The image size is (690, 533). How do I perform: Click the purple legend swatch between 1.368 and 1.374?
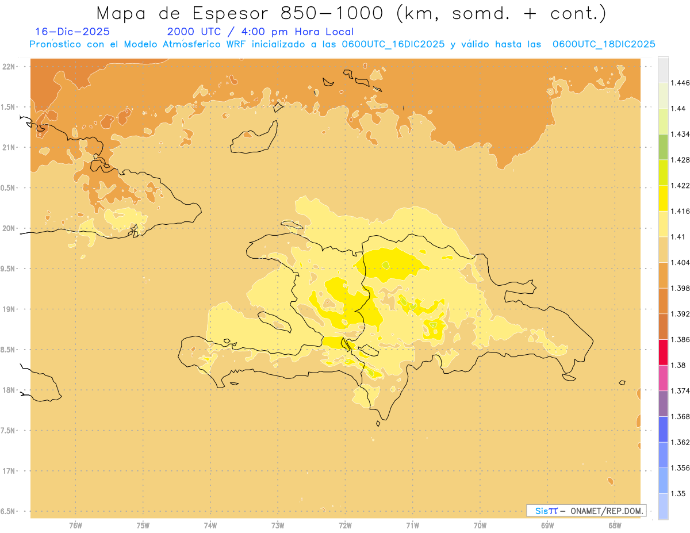663,403
